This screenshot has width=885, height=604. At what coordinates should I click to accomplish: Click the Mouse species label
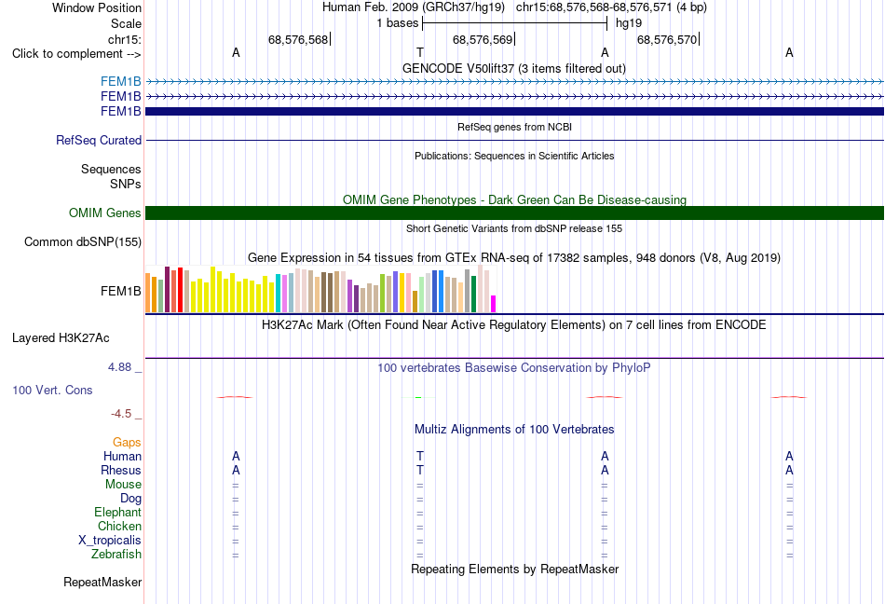pyautogui.click(x=123, y=485)
